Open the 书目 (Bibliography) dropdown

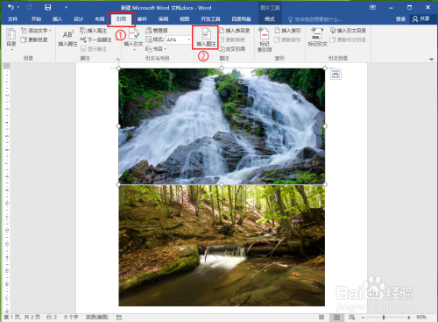(x=157, y=49)
